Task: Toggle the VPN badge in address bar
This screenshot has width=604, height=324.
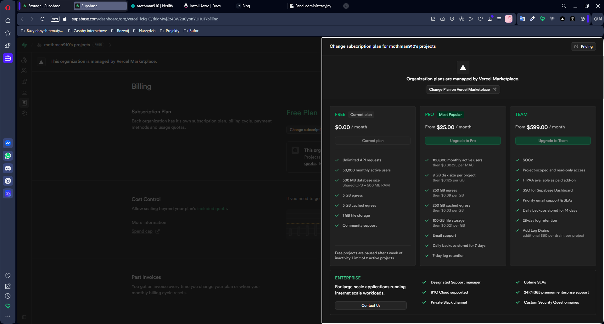Action: 55,19
